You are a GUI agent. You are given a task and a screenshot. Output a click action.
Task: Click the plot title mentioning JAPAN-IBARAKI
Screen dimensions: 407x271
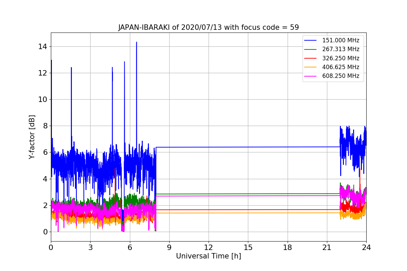(209, 27)
